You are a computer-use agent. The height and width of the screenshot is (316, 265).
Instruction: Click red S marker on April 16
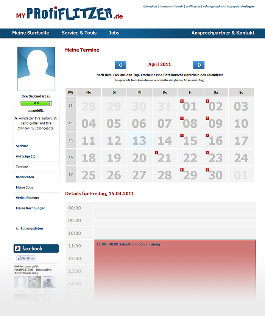(207, 135)
